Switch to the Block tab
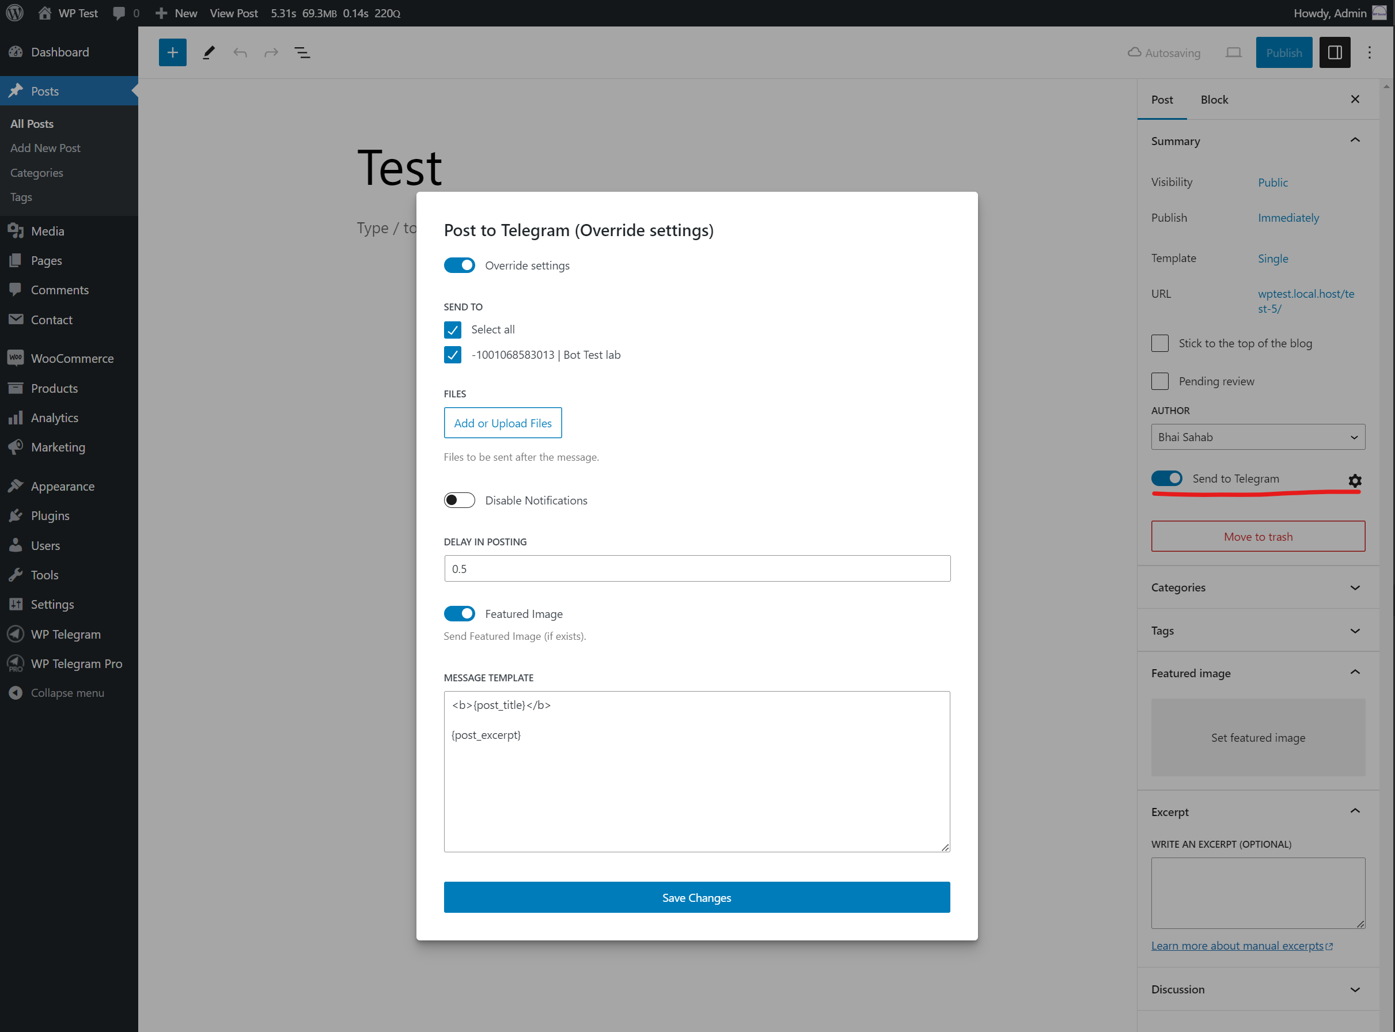Image resolution: width=1395 pixels, height=1032 pixels. (x=1214, y=100)
